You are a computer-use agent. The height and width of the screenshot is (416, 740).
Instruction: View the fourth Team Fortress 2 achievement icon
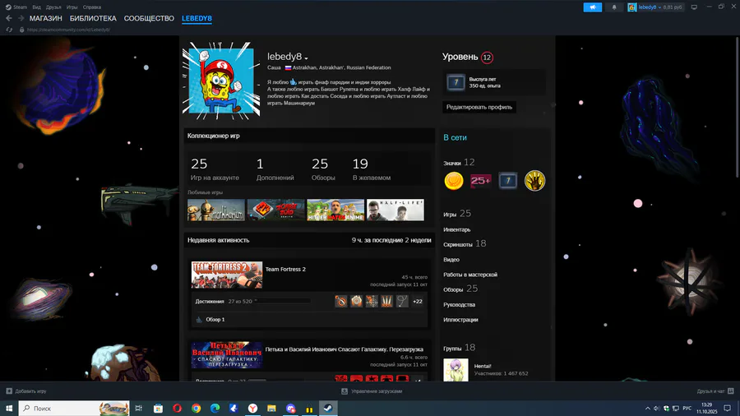pyautogui.click(x=386, y=301)
